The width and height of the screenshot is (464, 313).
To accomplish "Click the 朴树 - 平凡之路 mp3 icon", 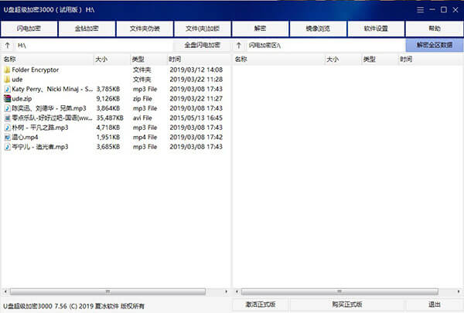I will point(8,128).
